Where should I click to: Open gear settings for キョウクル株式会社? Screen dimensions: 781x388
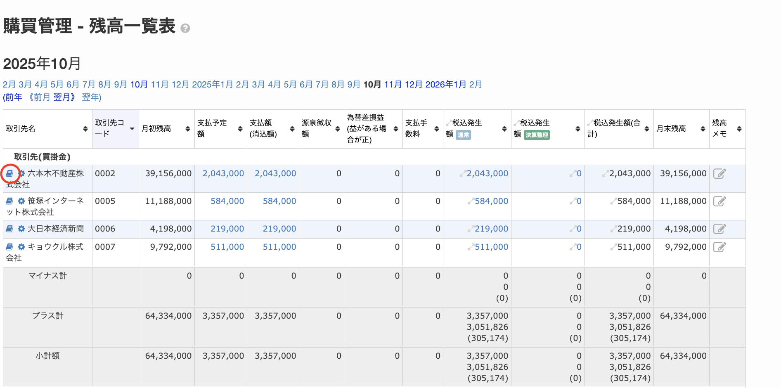[21, 247]
